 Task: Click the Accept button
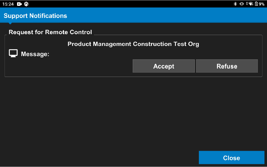pyautogui.click(x=164, y=66)
